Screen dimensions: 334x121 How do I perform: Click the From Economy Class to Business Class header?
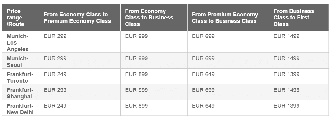tap(154, 17)
